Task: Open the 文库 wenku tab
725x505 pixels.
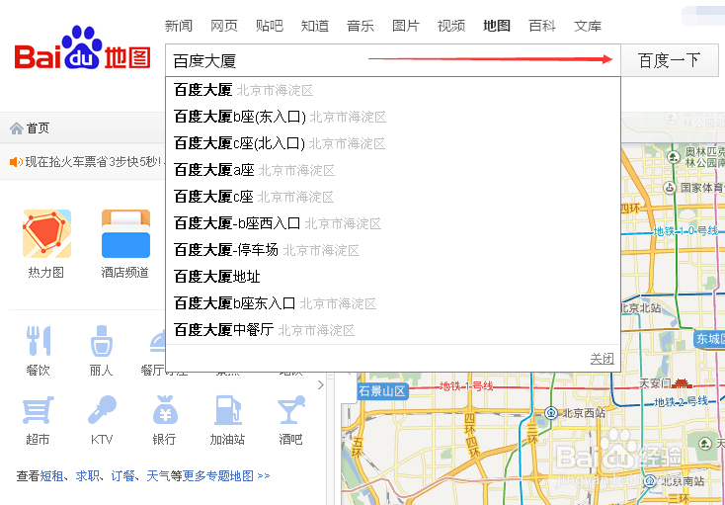Action: pos(588,26)
